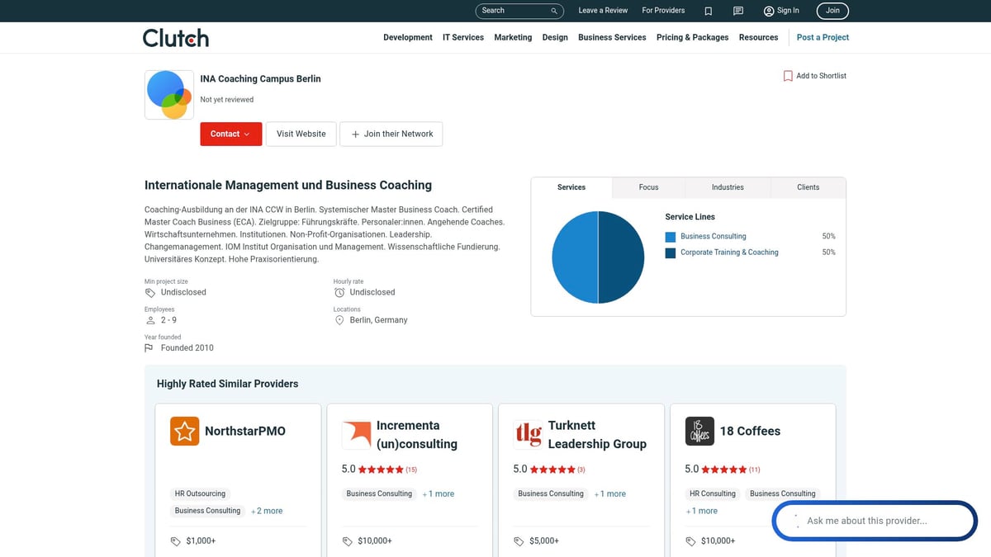
Task: Click the Turknett Leadership Group logo
Action: 529,432
